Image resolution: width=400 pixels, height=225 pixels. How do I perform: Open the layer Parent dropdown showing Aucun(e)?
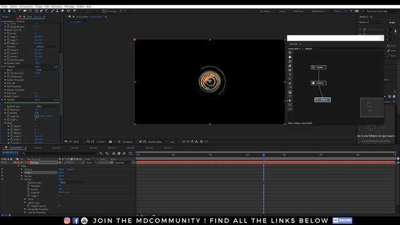pos(122,162)
